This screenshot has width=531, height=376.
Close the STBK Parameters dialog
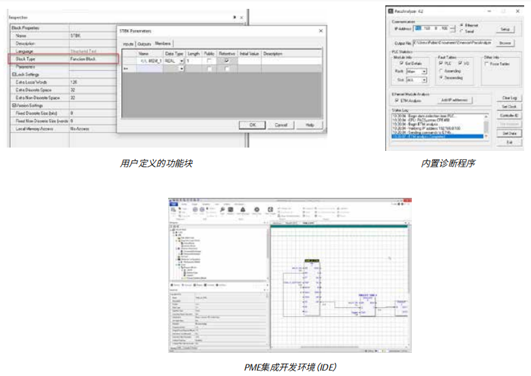(x=321, y=31)
